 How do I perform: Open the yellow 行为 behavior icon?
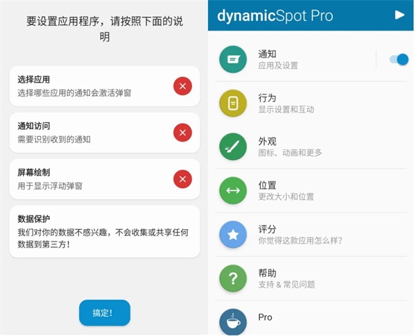(x=233, y=103)
